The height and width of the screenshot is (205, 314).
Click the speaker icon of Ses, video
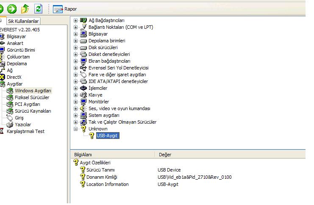[83, 108]
